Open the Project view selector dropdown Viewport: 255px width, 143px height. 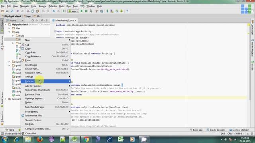pyautogui.click(x=14, y=20)
